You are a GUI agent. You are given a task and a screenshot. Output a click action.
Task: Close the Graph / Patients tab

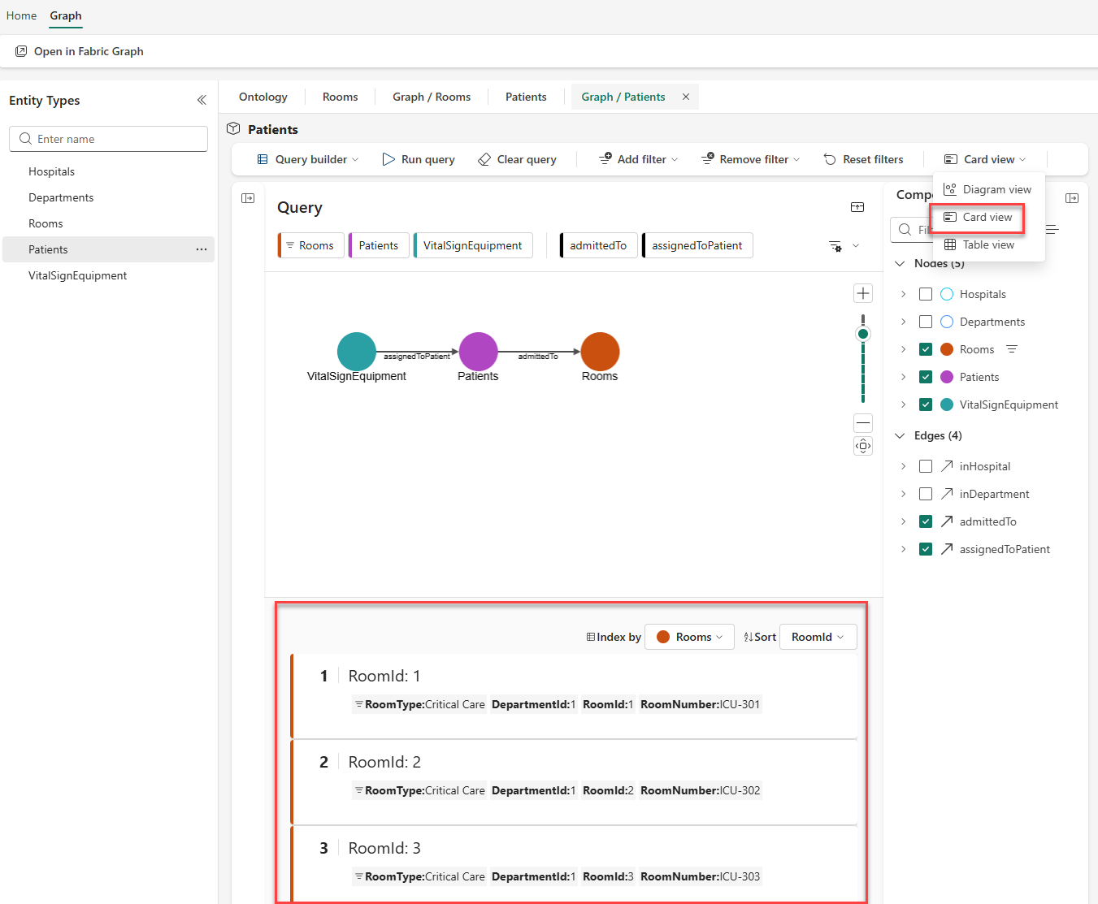[x=686, y=97]
